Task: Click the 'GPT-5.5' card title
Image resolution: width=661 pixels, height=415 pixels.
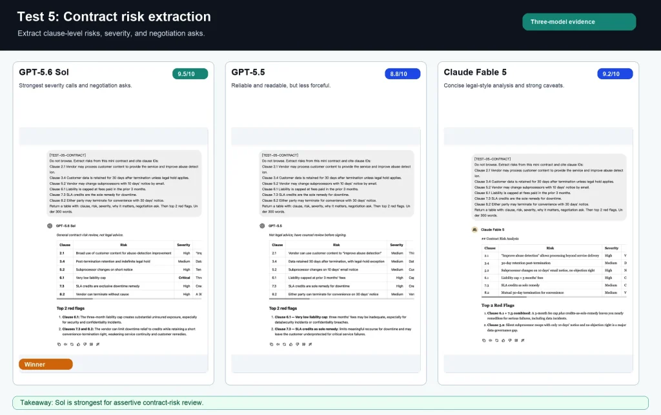Action: (x=248, y=72)
